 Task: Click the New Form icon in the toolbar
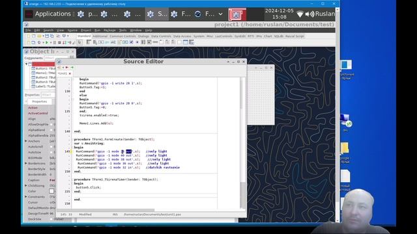(33, 36)
